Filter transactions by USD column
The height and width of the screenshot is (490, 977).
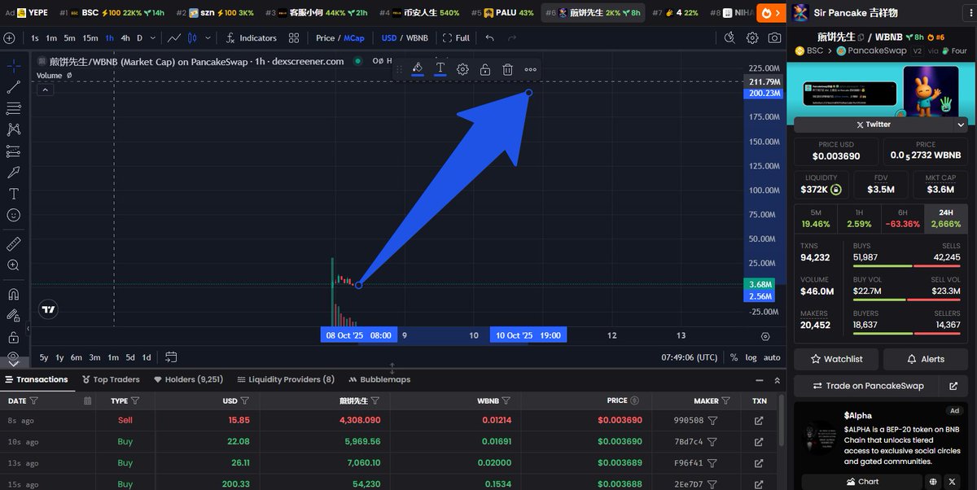pos(244,400)
